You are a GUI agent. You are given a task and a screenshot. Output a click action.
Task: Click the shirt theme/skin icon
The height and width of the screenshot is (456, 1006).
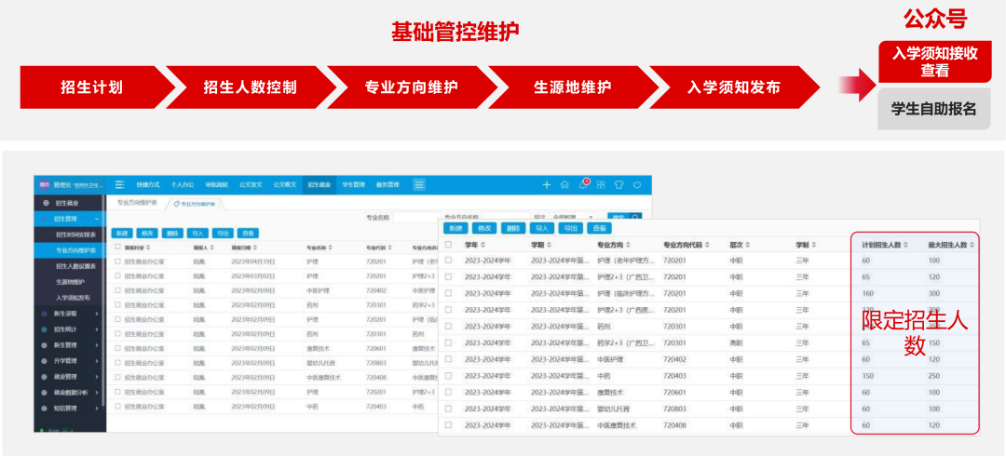tap(619, 184)
